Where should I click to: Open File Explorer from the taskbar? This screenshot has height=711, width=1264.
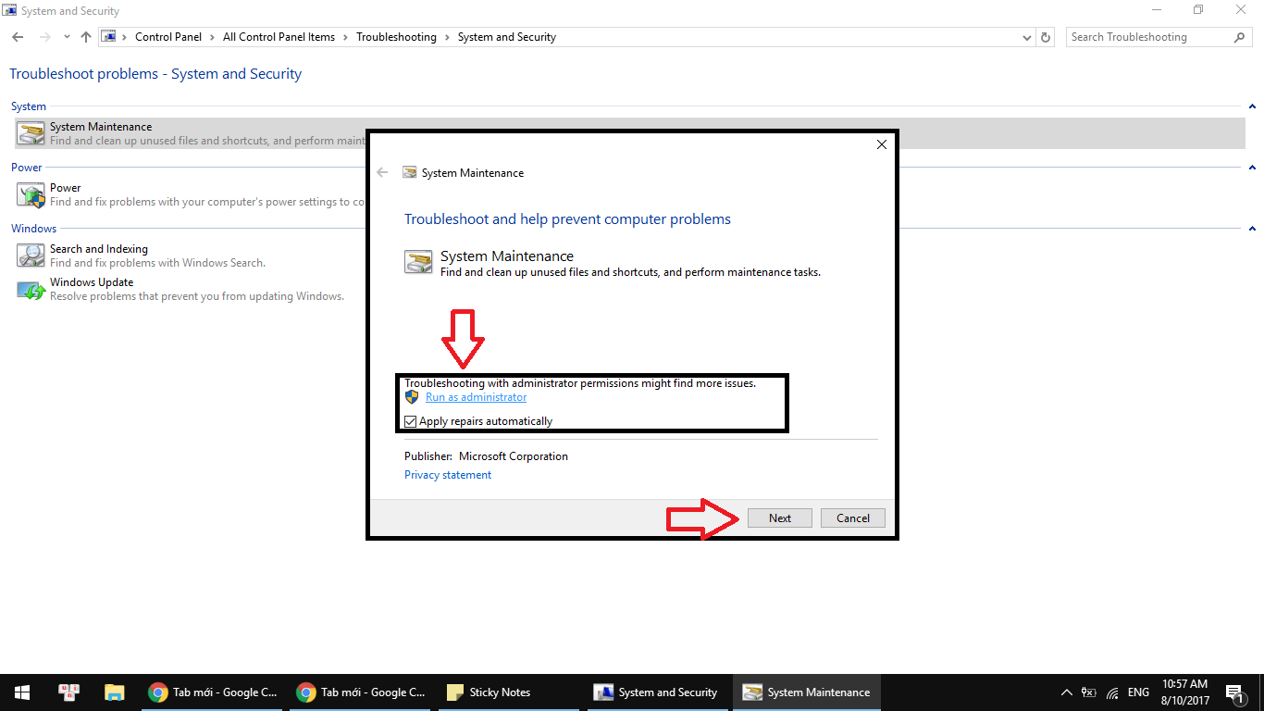pos(114,692)
